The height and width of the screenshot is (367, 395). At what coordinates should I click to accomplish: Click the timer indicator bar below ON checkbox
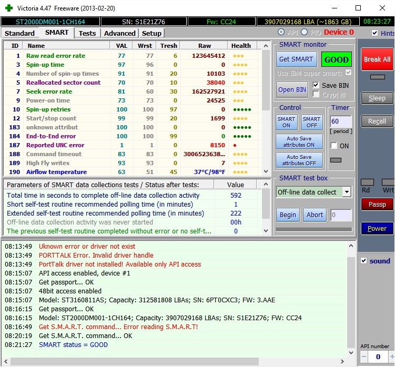pyautogui.click(x=336, y=160)
